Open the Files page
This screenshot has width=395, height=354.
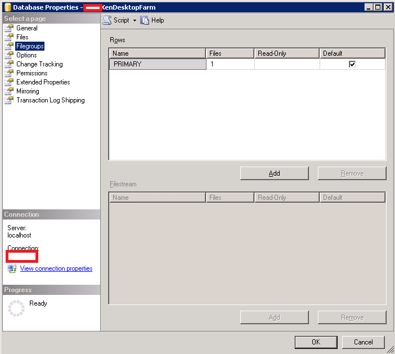click(x=22, y=37)
